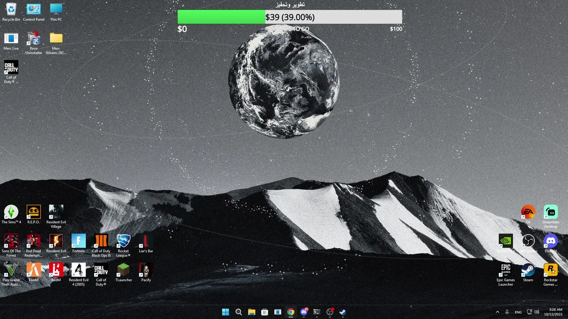The height and width of the screenshot is (319, 568).
Task: Launch the R.E.P.O. game icon
Action: point(34,214)
